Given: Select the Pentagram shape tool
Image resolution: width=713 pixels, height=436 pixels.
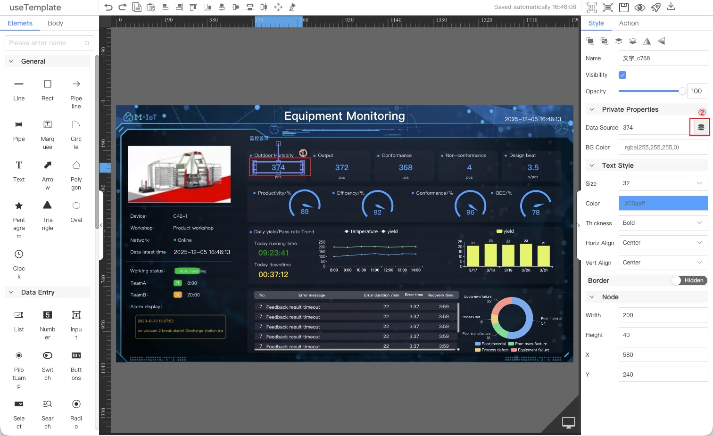Looking at the screenshot, I should coord(19,209).
